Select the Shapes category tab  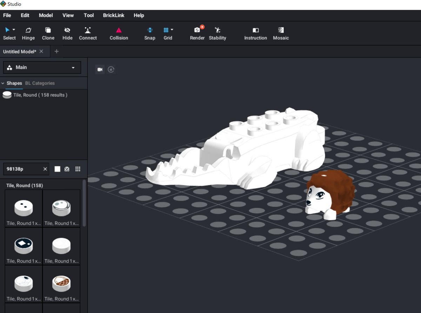(x=14, y=83)
